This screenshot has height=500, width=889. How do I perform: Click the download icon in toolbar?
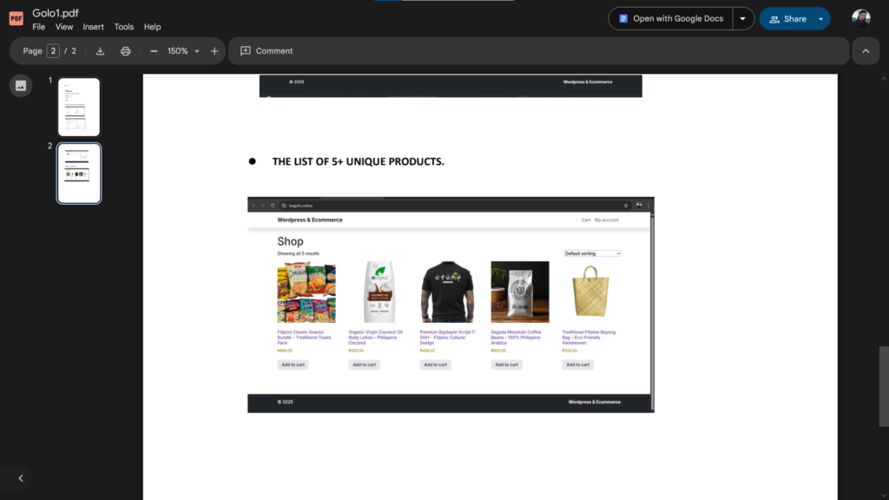101,51
